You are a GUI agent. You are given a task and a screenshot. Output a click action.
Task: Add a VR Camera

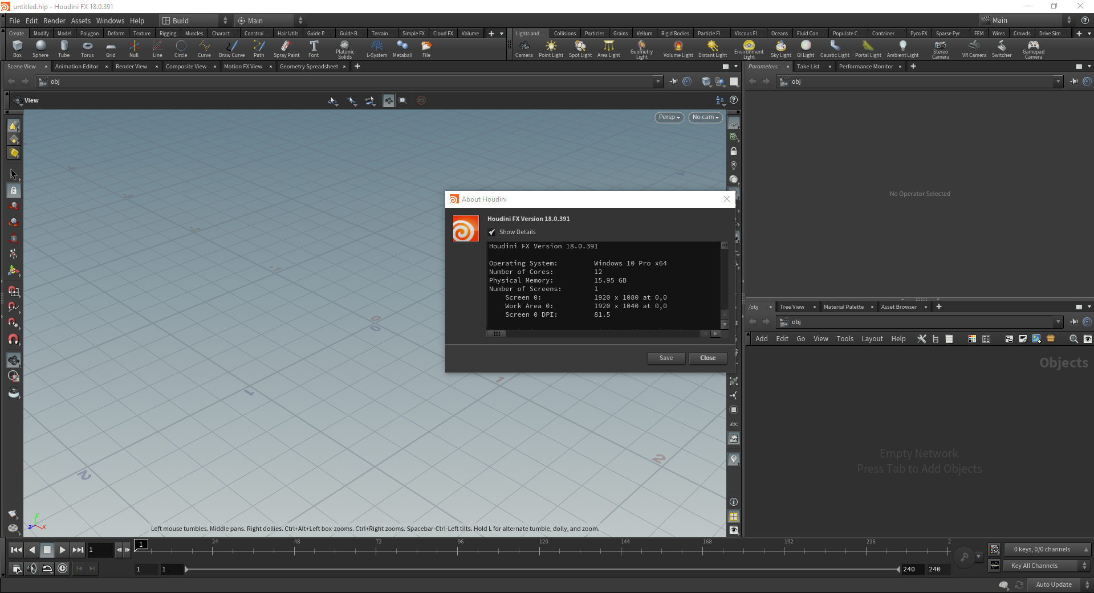click(x=974, y=48)
